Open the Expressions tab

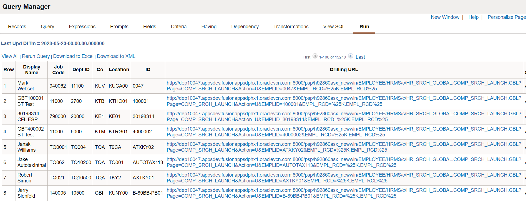pos(82,27)
